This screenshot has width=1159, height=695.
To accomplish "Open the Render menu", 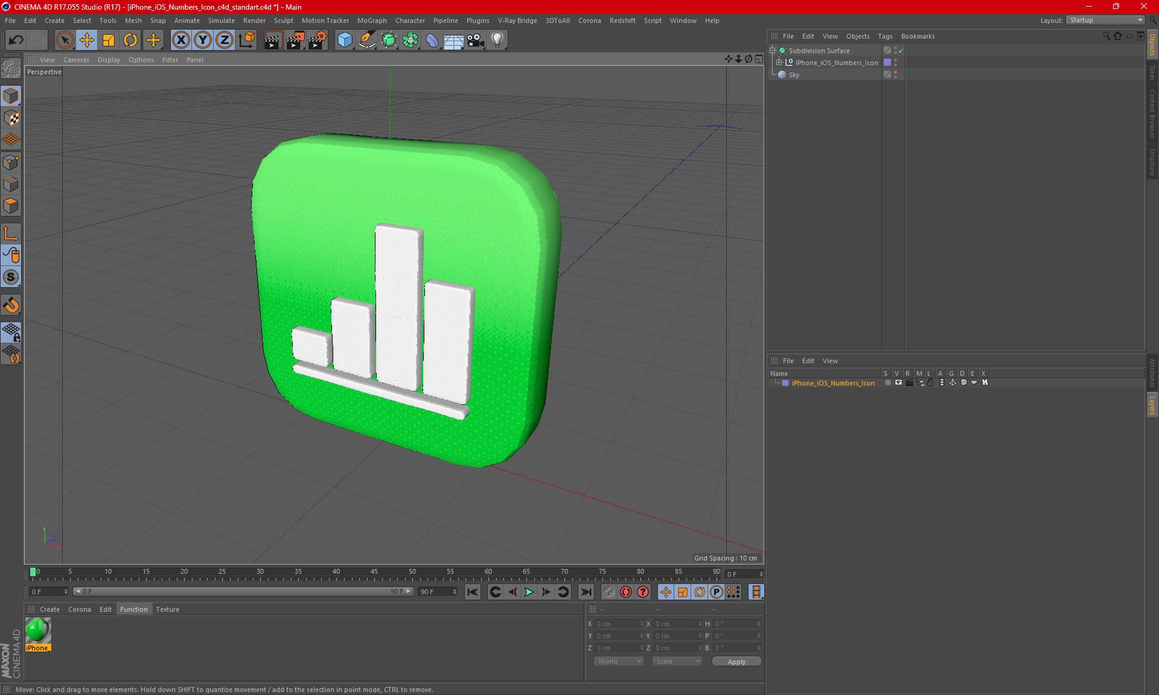I will tap(254, 21).
